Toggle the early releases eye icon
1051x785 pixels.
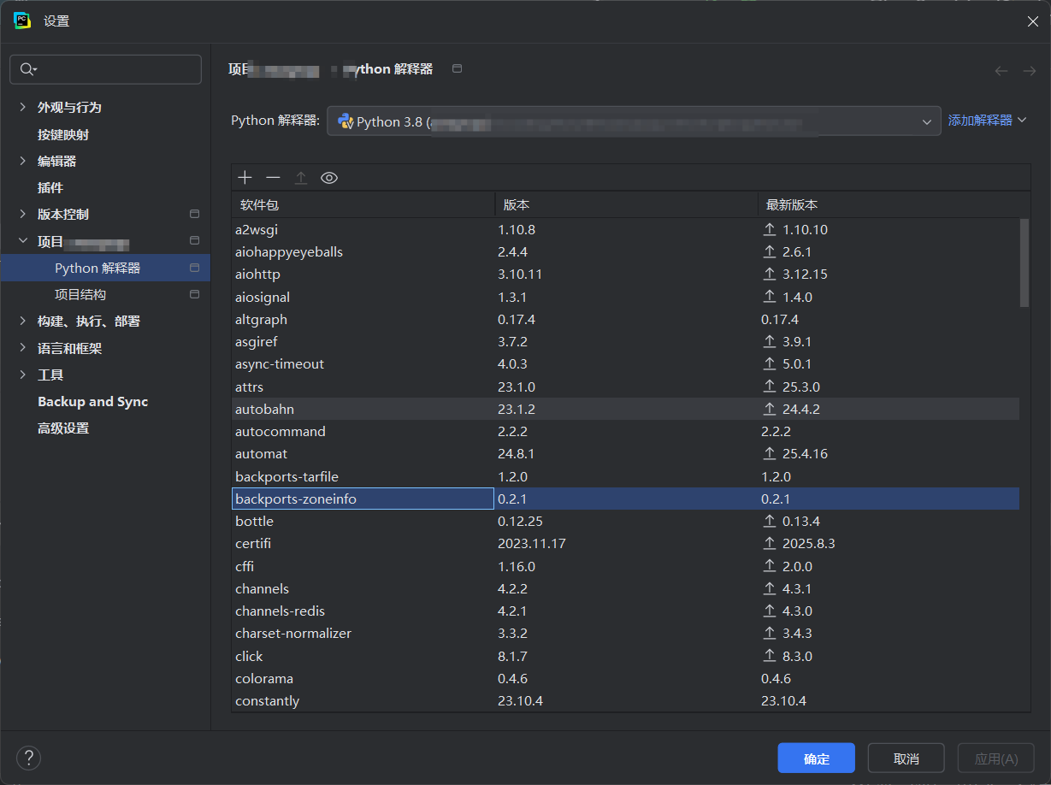click(329, 177)
